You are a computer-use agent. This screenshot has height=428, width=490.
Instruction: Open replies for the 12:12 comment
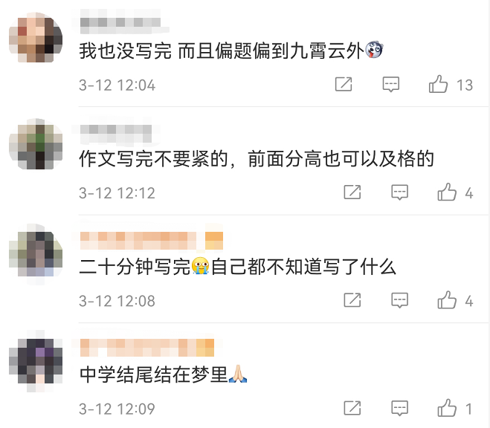[400, 192]
